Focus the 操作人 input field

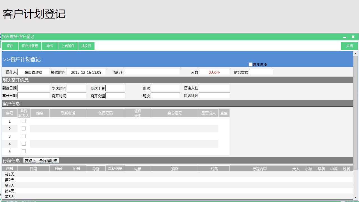click(x=34, y=72)
